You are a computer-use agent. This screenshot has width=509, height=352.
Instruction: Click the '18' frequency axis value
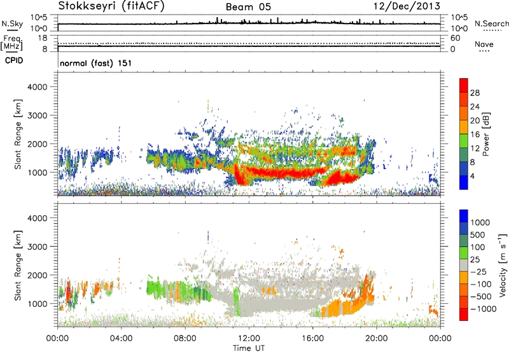[x=42, y=38]
